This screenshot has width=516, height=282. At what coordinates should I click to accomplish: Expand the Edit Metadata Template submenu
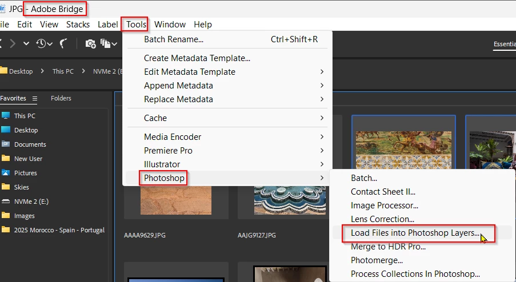pos(322,72)
